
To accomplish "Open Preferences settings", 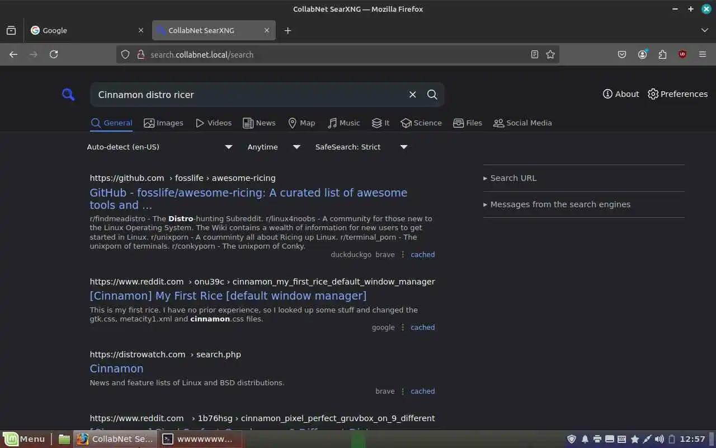I will click(677, 94).
